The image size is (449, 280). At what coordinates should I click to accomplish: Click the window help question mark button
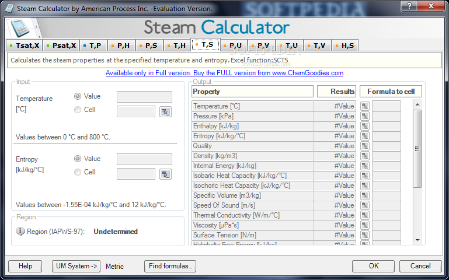[409, 6]
